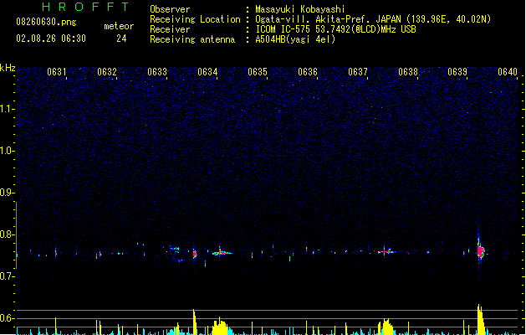
Task: Click the ICOM IC-575 receiver text
Action: pyautogui.click(x=335, y=29)
